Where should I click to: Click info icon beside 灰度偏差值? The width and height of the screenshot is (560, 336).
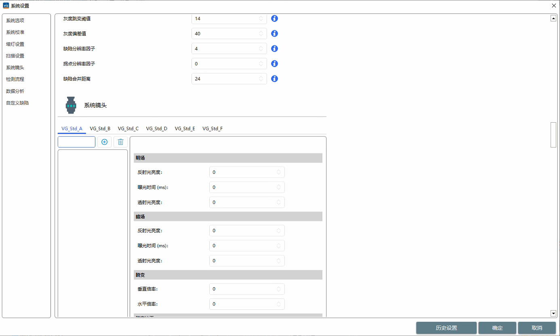(x=274, y=33)
